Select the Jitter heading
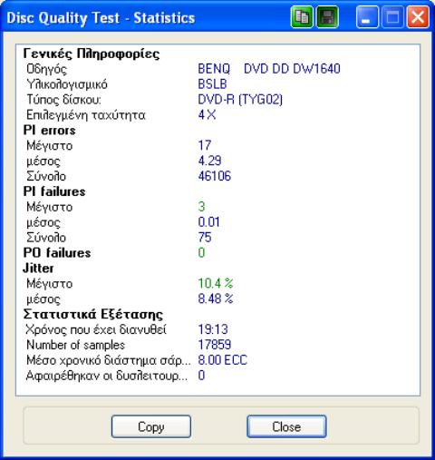Screen dimensions: 435x460 [38, 269]
